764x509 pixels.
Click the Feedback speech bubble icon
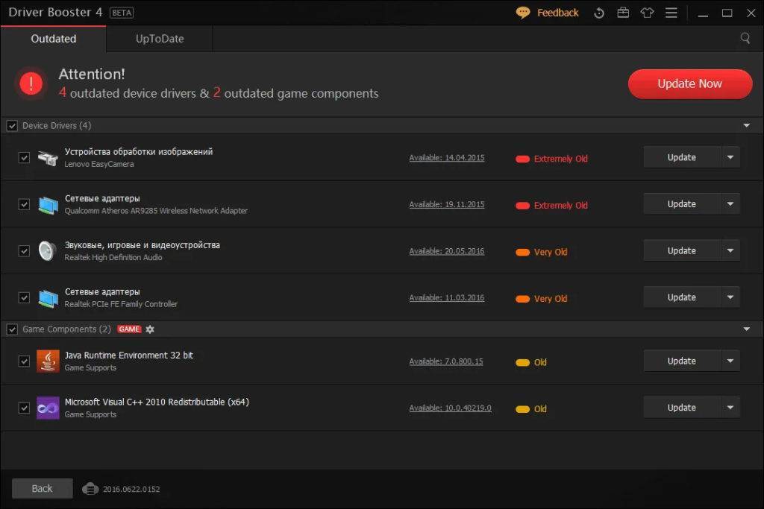pyautogui.click(x=524, y=13)
